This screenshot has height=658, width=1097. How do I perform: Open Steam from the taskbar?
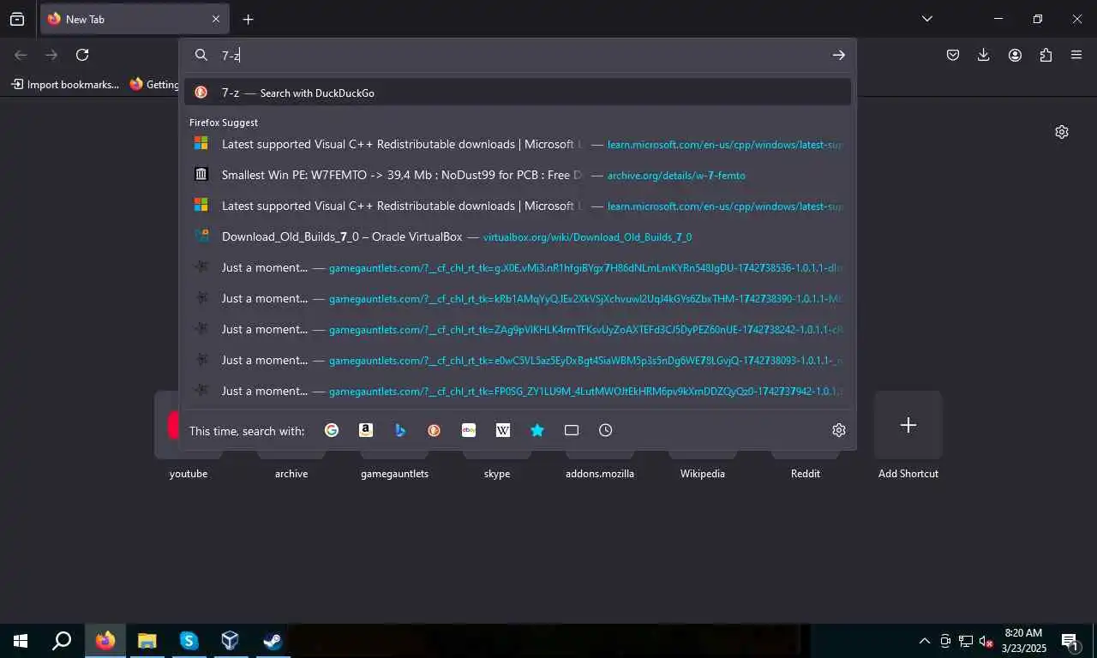coord(273,641)
